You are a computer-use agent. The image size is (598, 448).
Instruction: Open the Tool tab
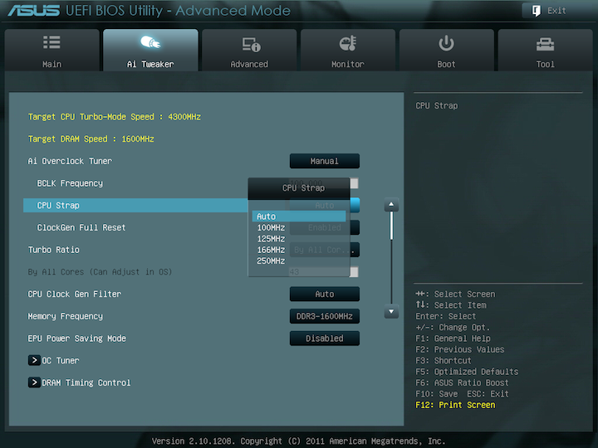click(x=546, y=50)
